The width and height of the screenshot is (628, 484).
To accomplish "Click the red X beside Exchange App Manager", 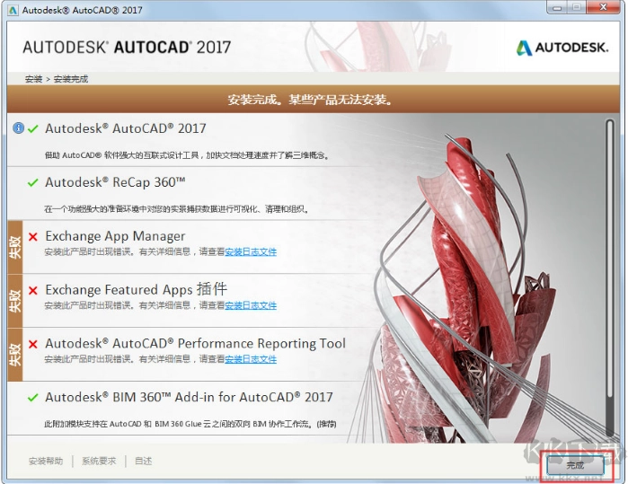I will (33, 237).
